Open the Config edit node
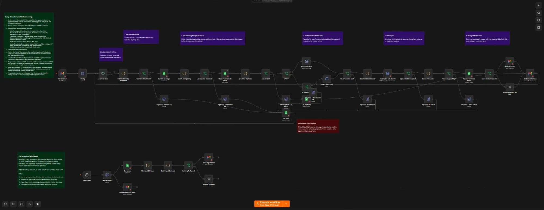This screenshot has height=210, width=544. point(83,73)
